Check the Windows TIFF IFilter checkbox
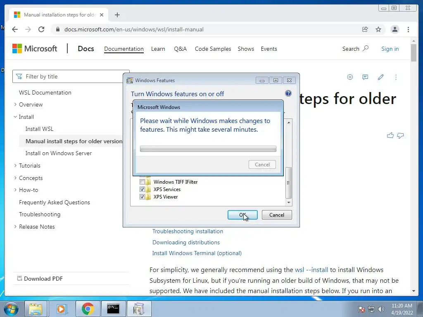 (142, 182)
